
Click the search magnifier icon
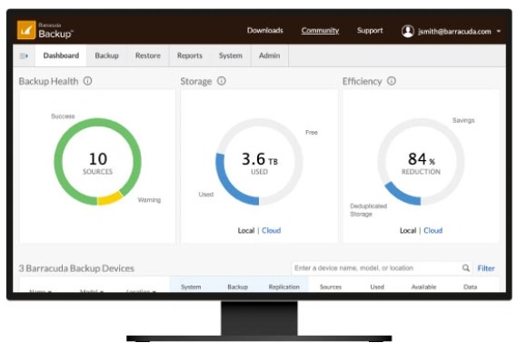click(x=466, y=267)
